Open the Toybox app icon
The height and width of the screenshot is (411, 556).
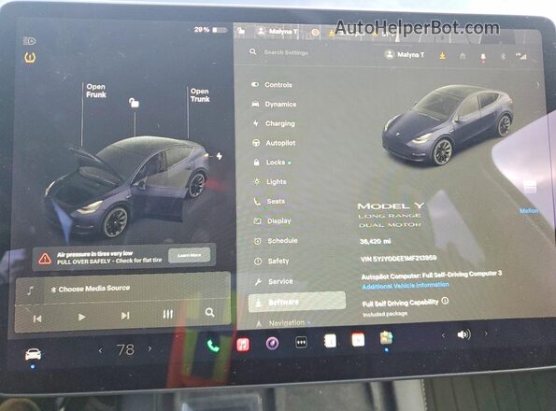[386, 337]
